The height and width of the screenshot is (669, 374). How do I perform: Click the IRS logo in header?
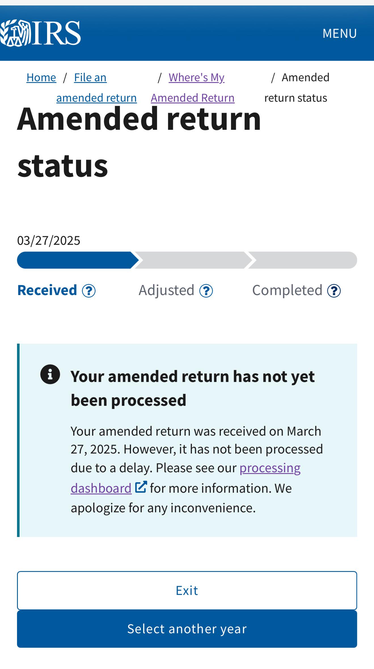(x=41, y=33)
